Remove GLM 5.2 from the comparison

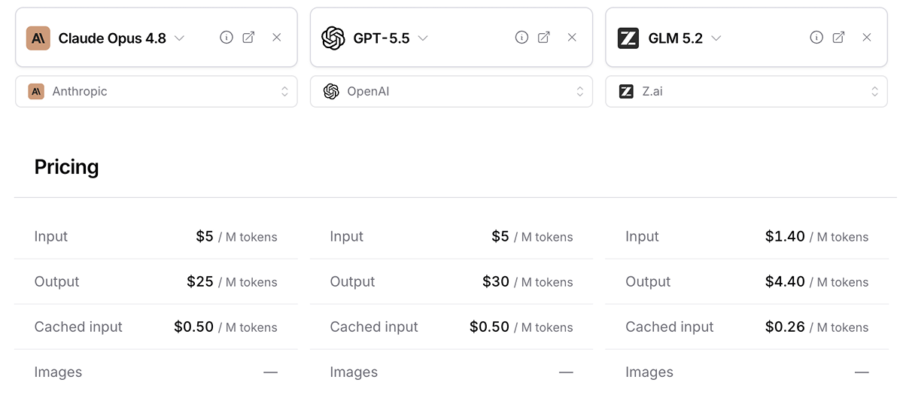tap(867, 38)
